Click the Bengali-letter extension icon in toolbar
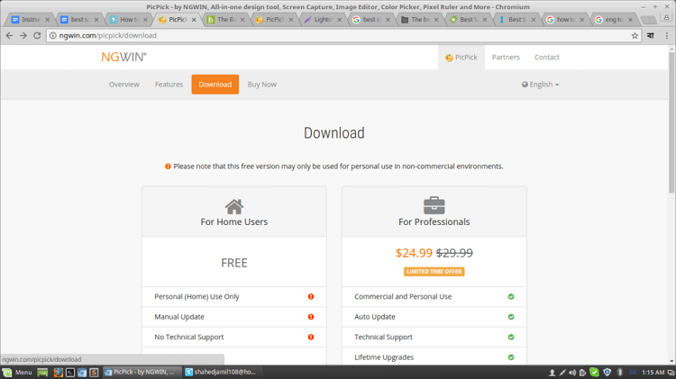The height and width of the screenshot is (379, 676). [x=651, y=36]
